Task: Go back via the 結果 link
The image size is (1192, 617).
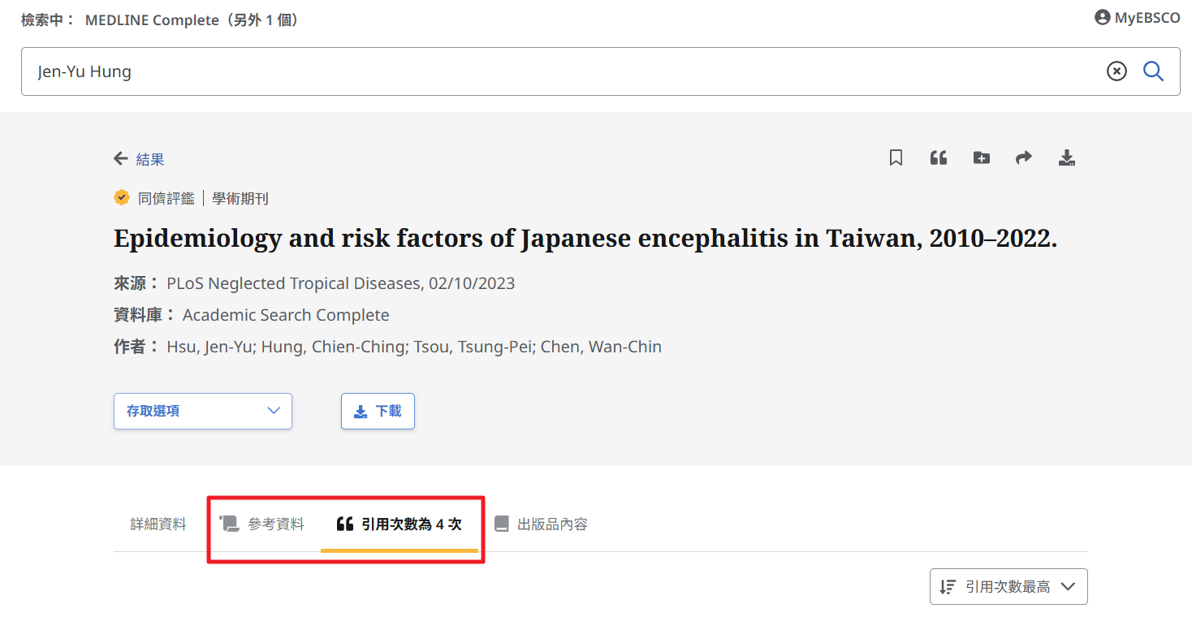Action: [150, 159]
